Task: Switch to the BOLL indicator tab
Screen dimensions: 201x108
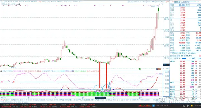Action: [x=88, y=100]
